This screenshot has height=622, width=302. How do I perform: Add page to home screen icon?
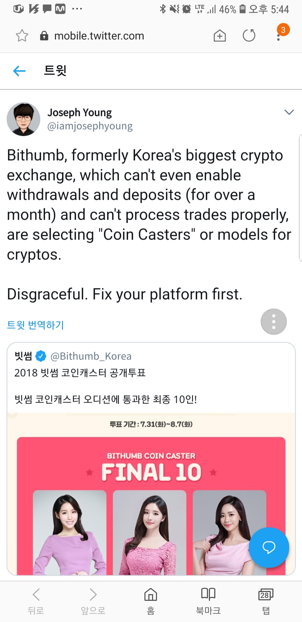[x=220, y=36]
